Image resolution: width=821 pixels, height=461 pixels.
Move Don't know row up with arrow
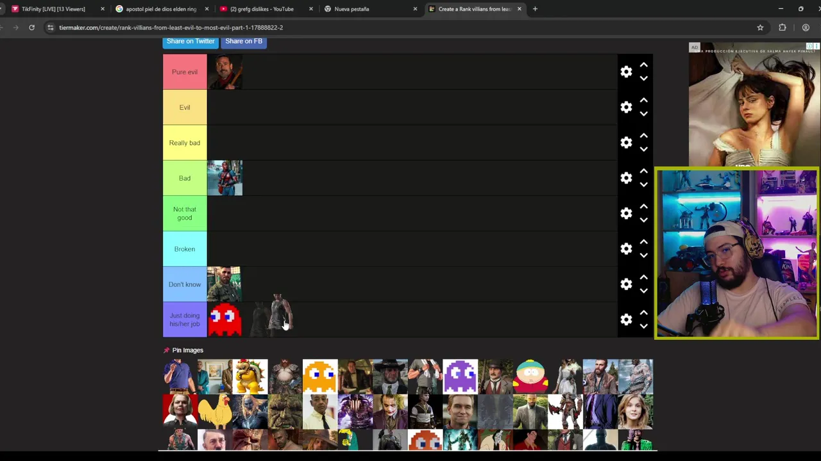pyautogui.click(x=644, y=277)
